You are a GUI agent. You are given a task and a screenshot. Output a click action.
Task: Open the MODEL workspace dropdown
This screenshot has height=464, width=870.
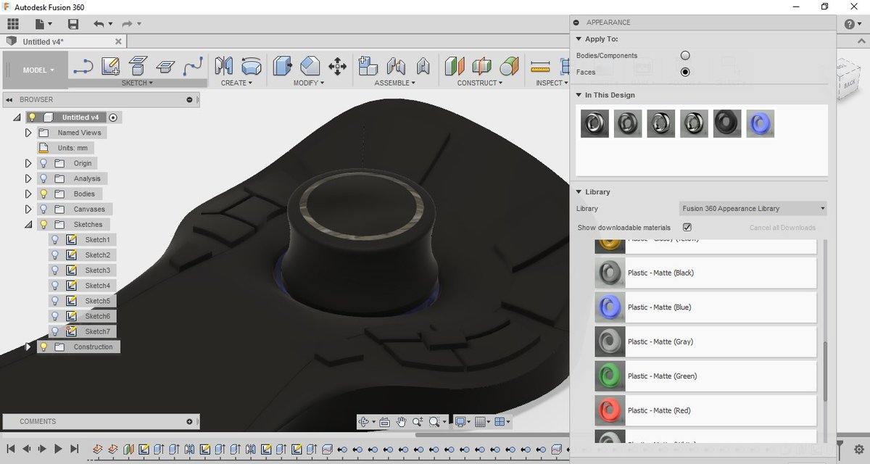click(x=39, y=70)
